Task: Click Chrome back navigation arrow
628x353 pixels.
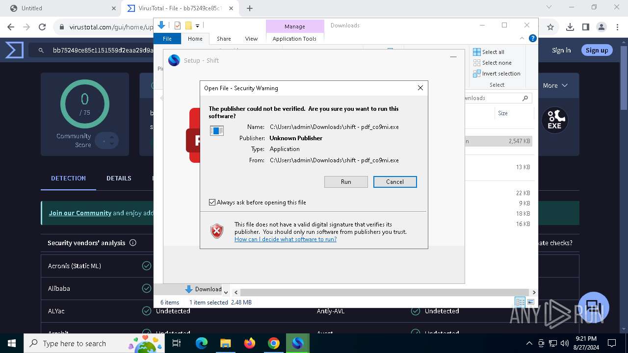Action: point(11,27)
